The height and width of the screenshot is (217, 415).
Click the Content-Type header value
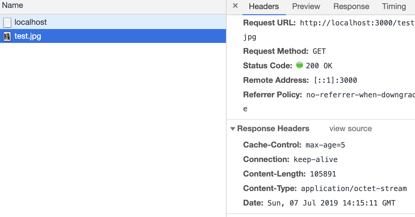354,189
